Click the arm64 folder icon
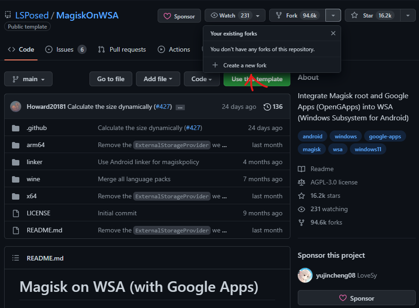Viewport: 419px width, 308px height. click(16, 145)
